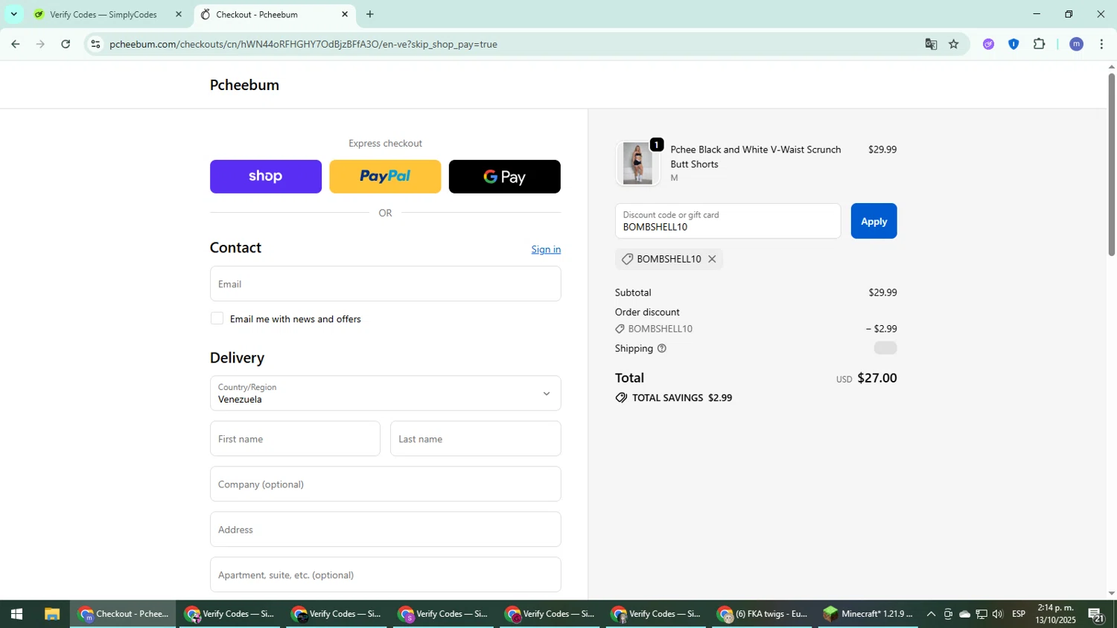Click the shorts product thumbnail

pyautogui.click(x=637, y=163)
